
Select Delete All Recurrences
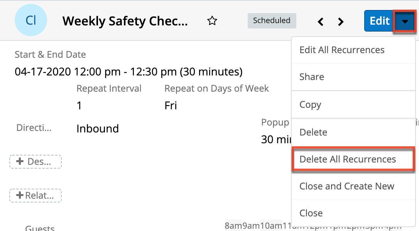(x=348, y=159)
